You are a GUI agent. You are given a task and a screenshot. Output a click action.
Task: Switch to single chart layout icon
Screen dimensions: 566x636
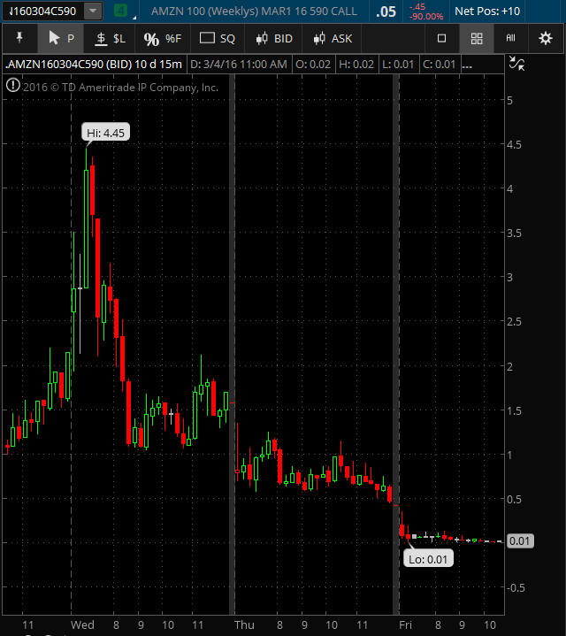(x=441, y=39)
